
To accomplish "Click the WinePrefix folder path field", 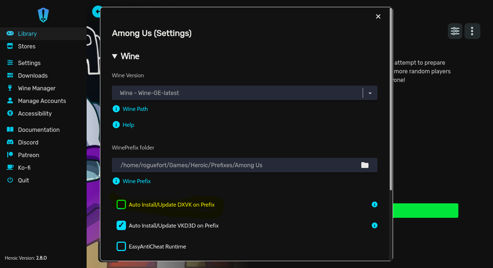I will (245, 165).
